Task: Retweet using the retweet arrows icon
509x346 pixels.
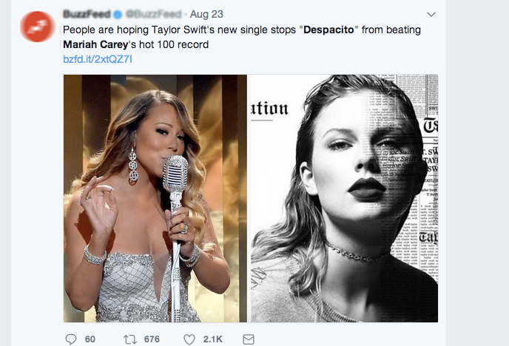Action: 129,339
